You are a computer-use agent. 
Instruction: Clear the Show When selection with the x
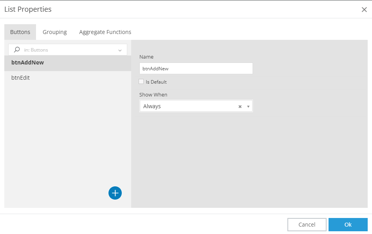240,106
